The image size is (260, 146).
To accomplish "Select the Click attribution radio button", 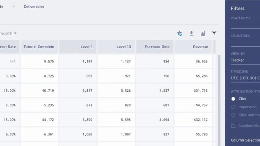I will point(233,99).
